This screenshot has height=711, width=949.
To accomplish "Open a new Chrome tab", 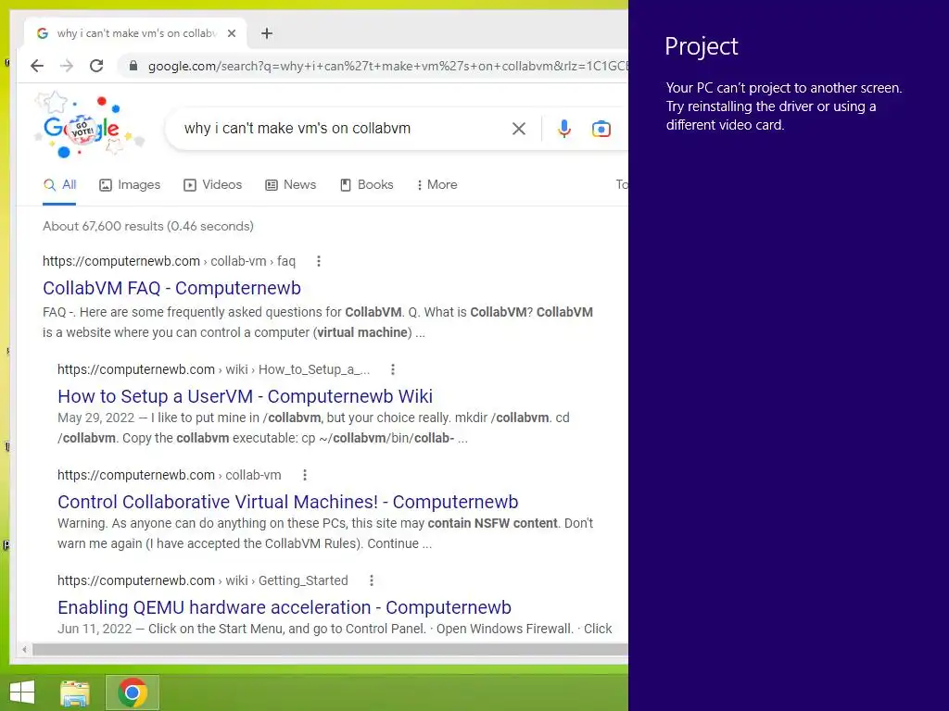I will coord(267,33).
